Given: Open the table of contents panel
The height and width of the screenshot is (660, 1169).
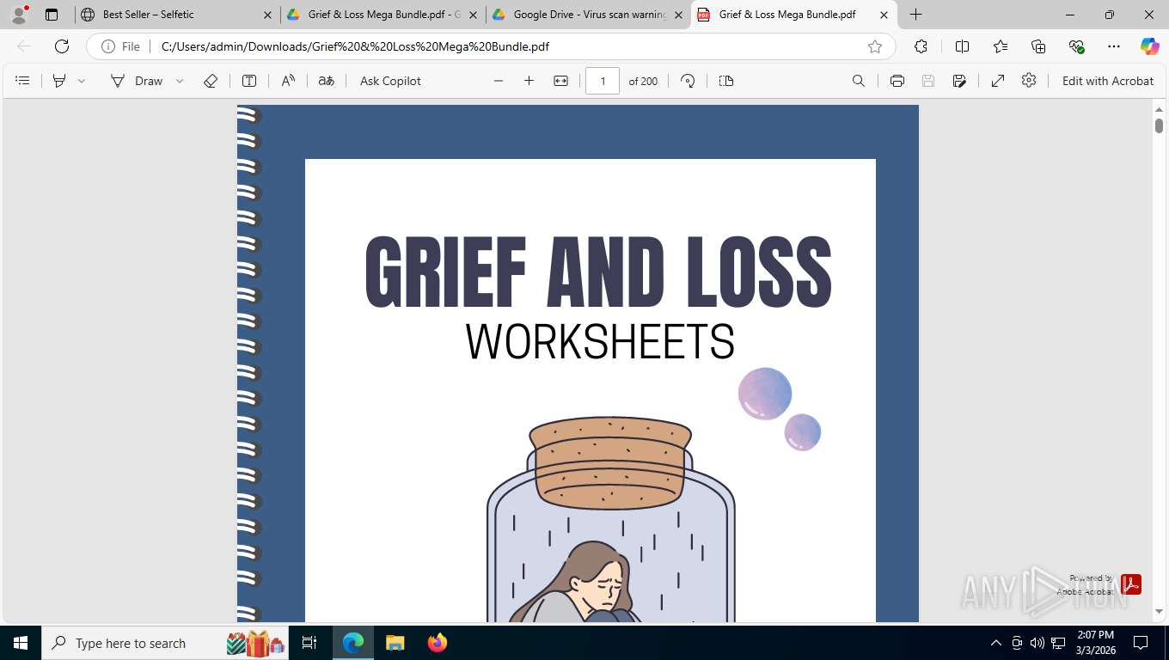Looking at the screenshot, I should 23,81.
